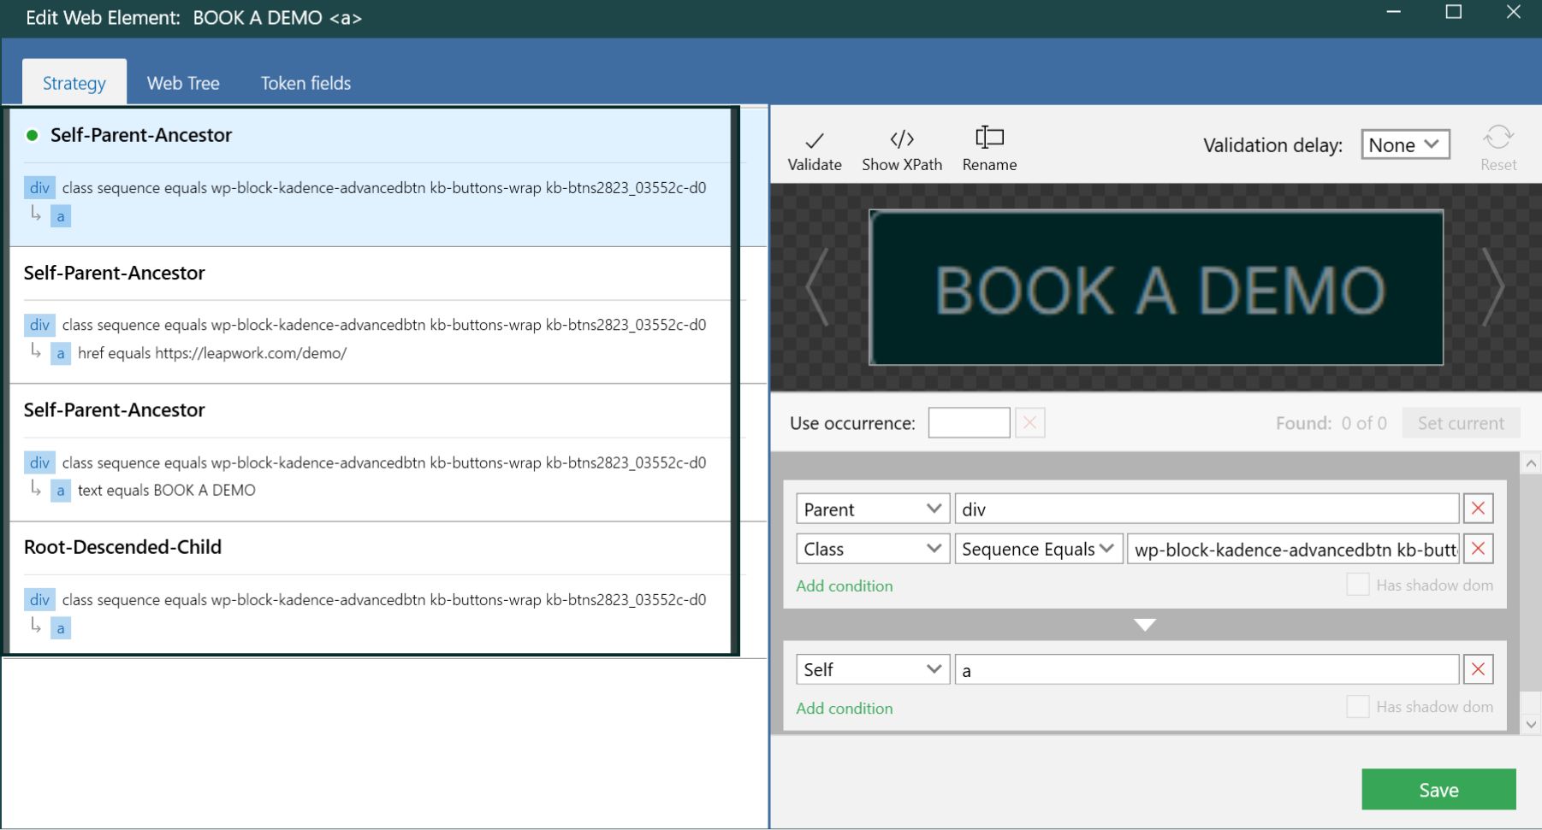The height and width of the screenshot is (830, 1542).
Task: Show next preview image with right chevron
Action: click(x=1493, y=287)
